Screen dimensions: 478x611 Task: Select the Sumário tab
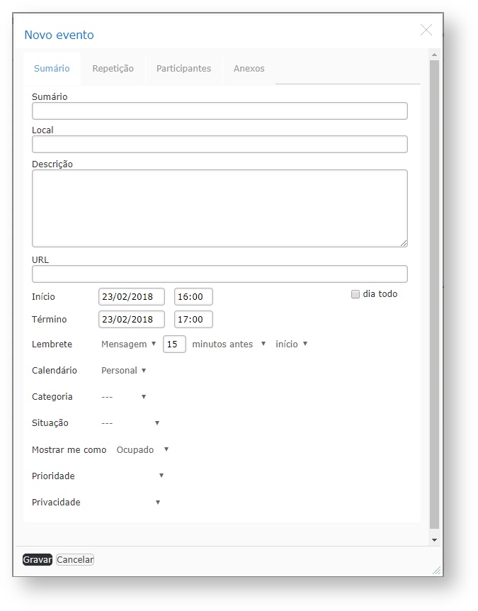[x=52, y=69]
